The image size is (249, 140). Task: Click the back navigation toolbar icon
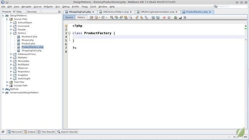pos(96,17)
